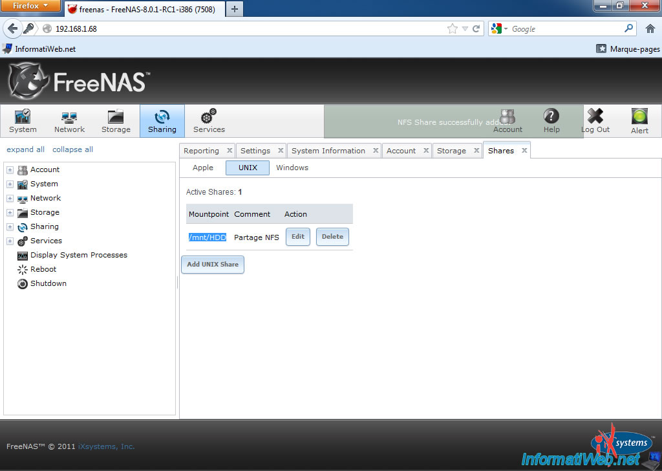Click Firefox back arrow button
This screenshot has width=662, height=471.
click(12, 28)
